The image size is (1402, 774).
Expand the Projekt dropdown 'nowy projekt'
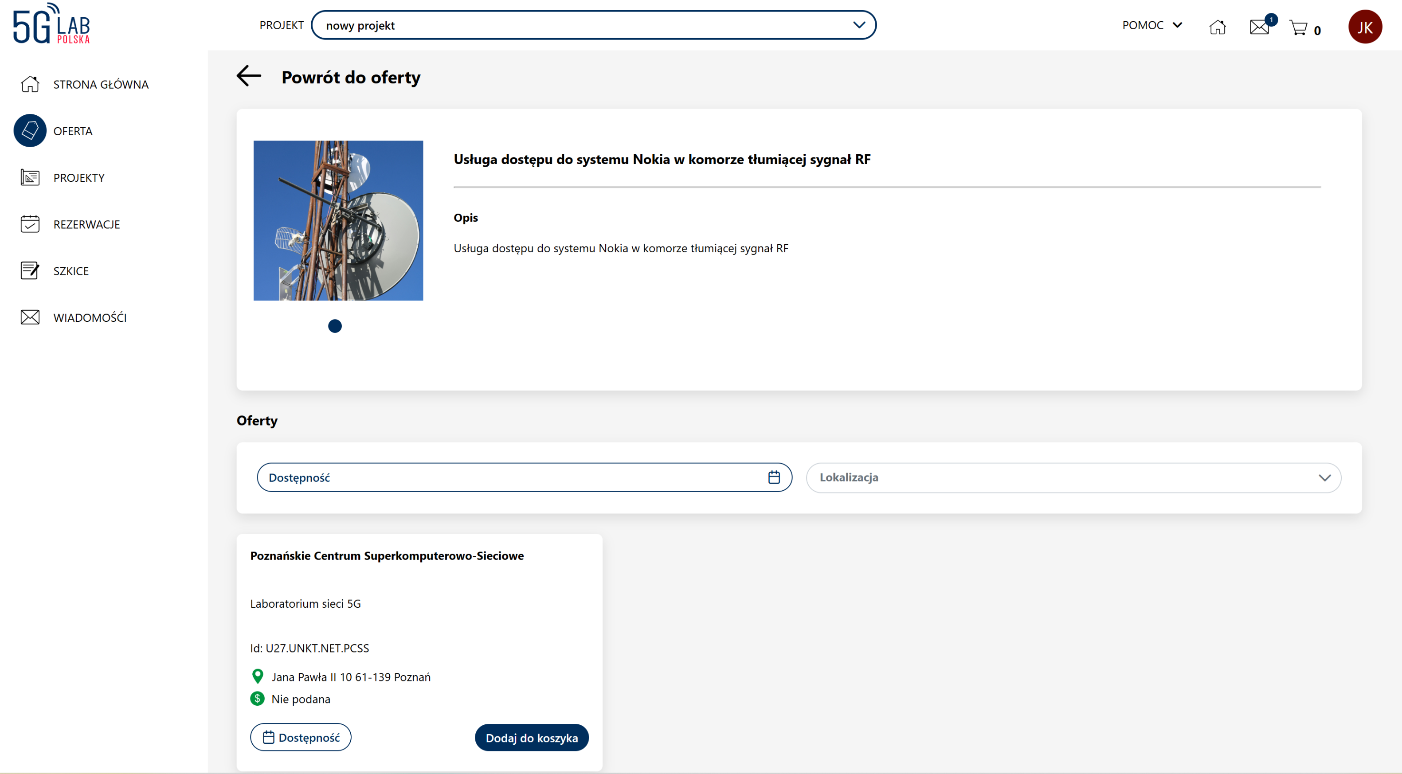pyautogui.click(x=593, y=25)
